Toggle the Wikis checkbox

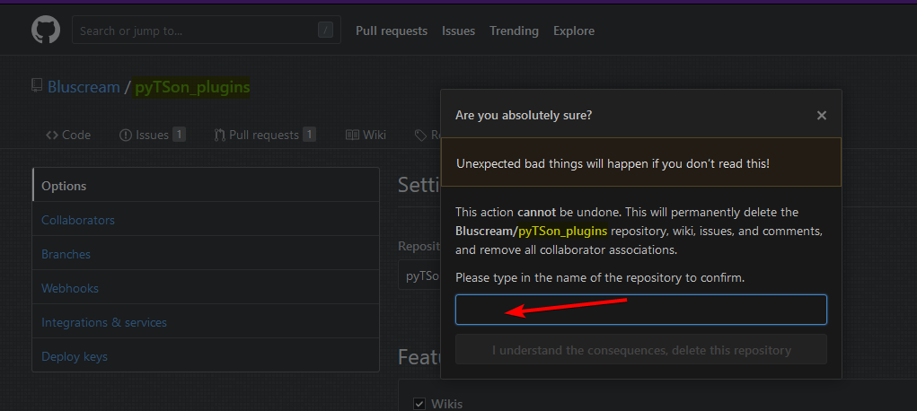[x=419, y=404]
